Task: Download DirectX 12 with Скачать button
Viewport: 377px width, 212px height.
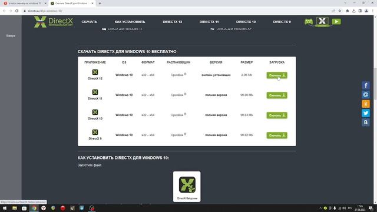Action: coord(277,75)
